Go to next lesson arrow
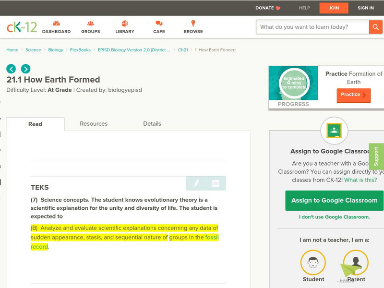 26,69
